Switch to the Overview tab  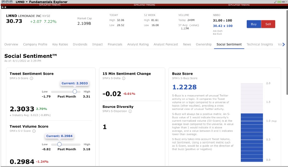[x=11, y=44]
